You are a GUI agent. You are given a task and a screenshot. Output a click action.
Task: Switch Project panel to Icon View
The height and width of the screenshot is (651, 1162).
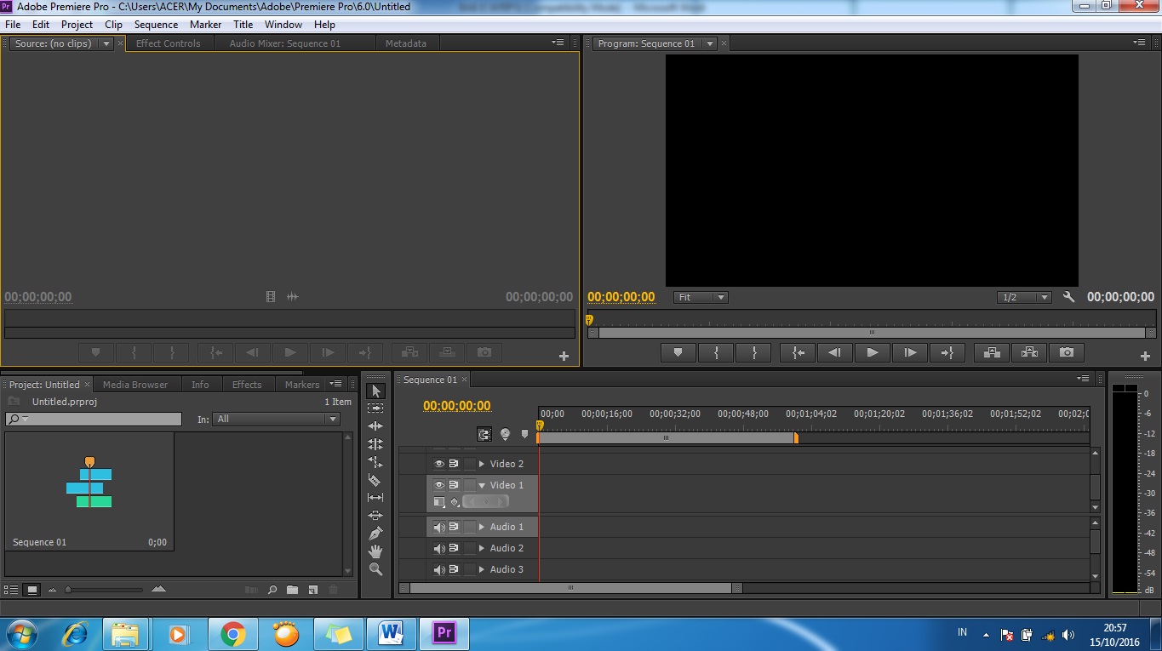click(x=32, y=589)
